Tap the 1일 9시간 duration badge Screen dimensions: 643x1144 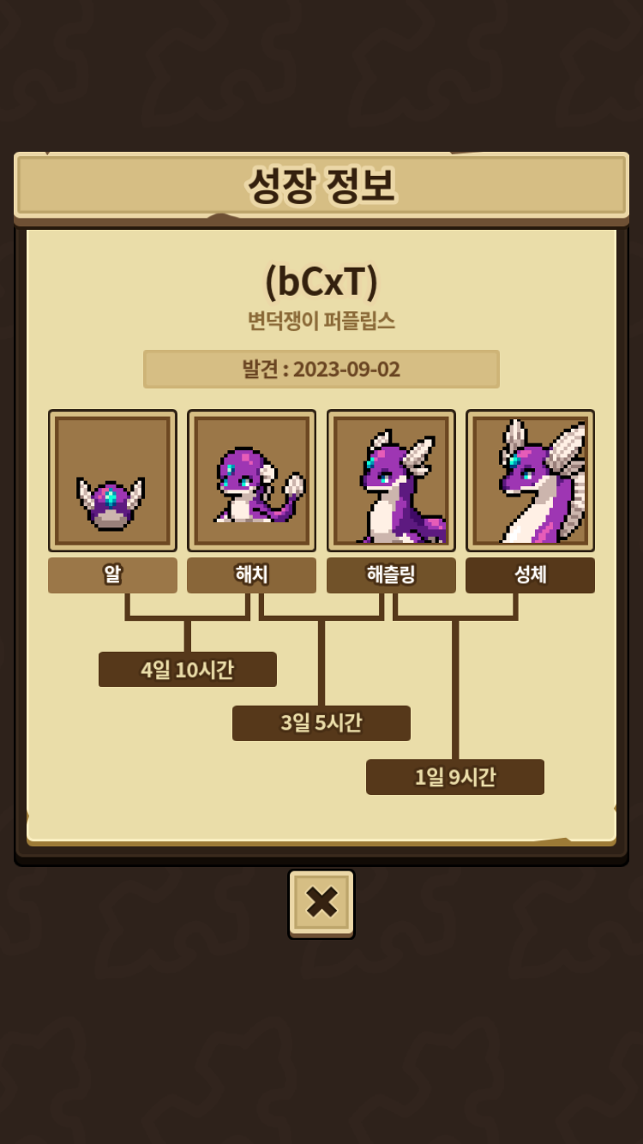tap(455, 777)
